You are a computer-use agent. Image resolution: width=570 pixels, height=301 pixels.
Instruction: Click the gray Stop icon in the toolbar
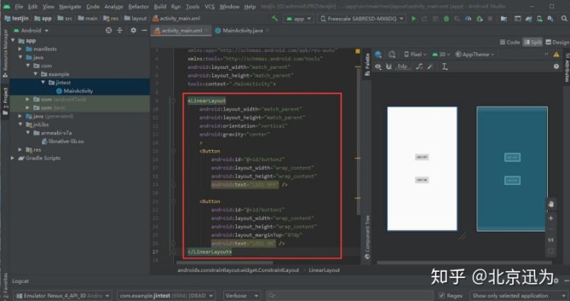(490, 18)
